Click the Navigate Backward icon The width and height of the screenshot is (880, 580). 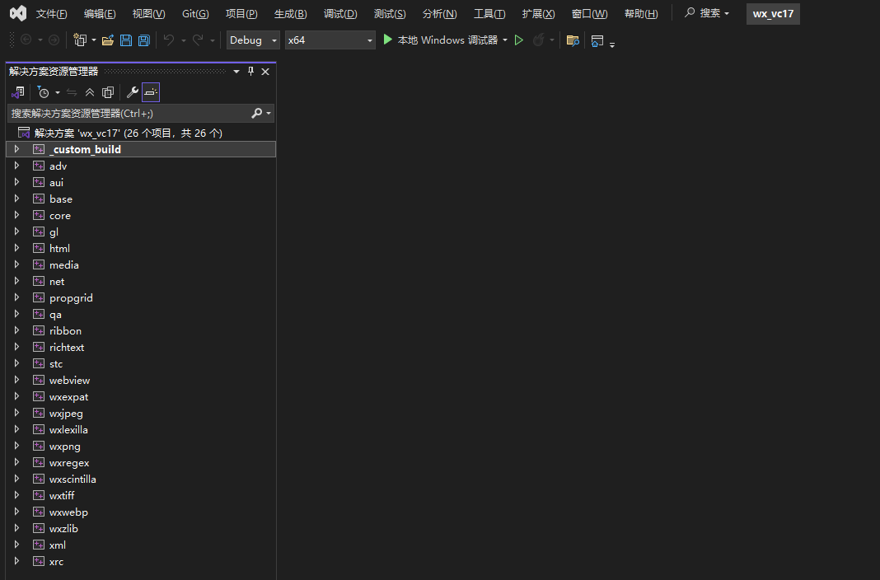(26, 40)
